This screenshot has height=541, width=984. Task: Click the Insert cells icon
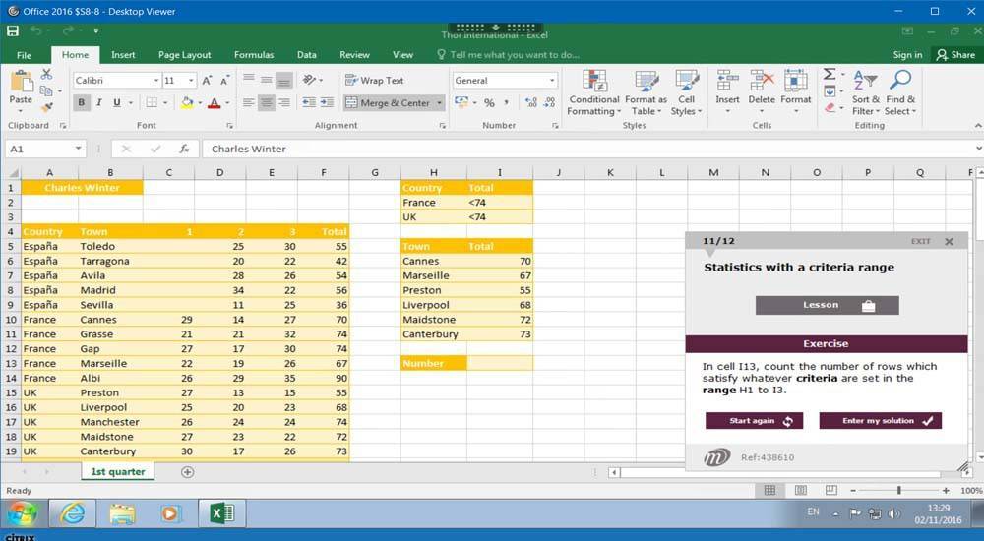pyautogui.click(x=727, y=83)
